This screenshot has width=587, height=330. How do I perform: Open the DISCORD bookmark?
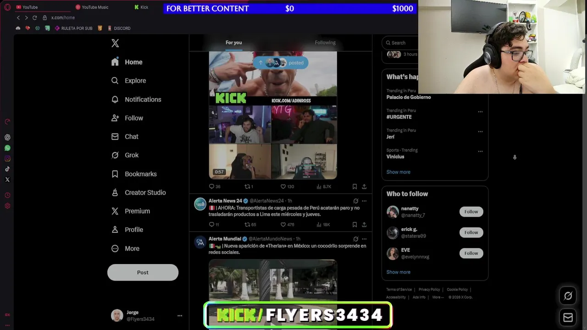119,28
